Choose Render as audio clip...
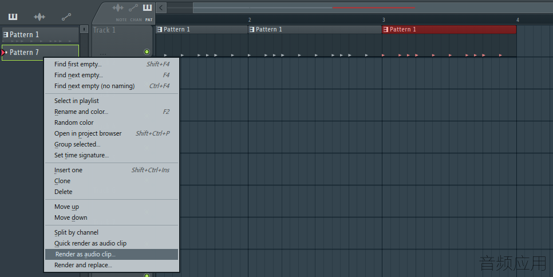This screenshot has height=277, width=553. tap(112, 255)
